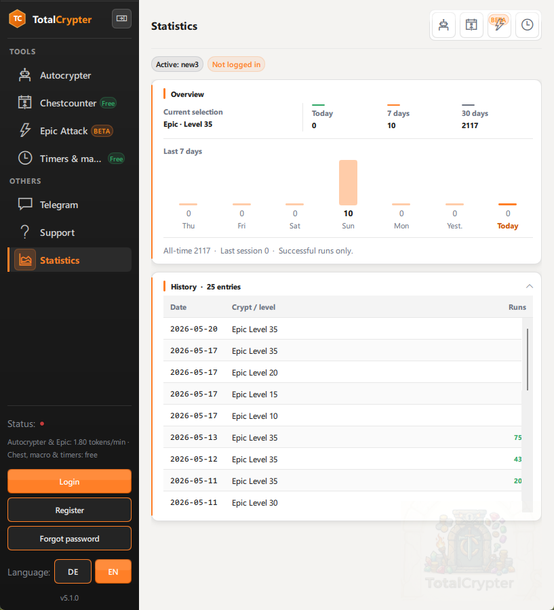Select the Epic Level 20 history row
The height and width of the screenshot is (610, 554).
pos(342,372)
